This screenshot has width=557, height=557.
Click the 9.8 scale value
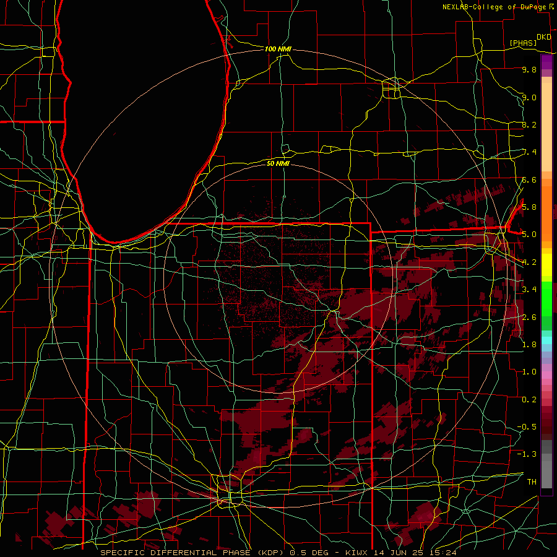click(x=529, y=69)
